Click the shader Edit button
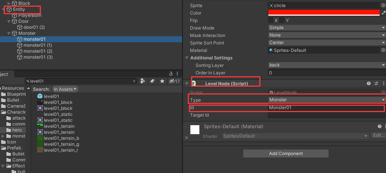Screen dimensions: 386x173 [x=378, y=136]
